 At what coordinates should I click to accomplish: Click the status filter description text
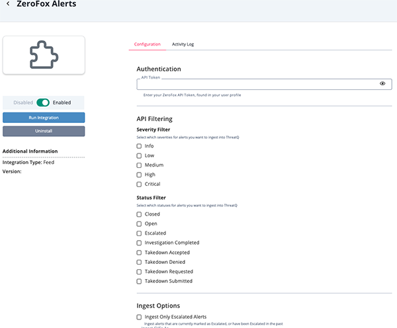pyautogui.click(x=187, y=206)
